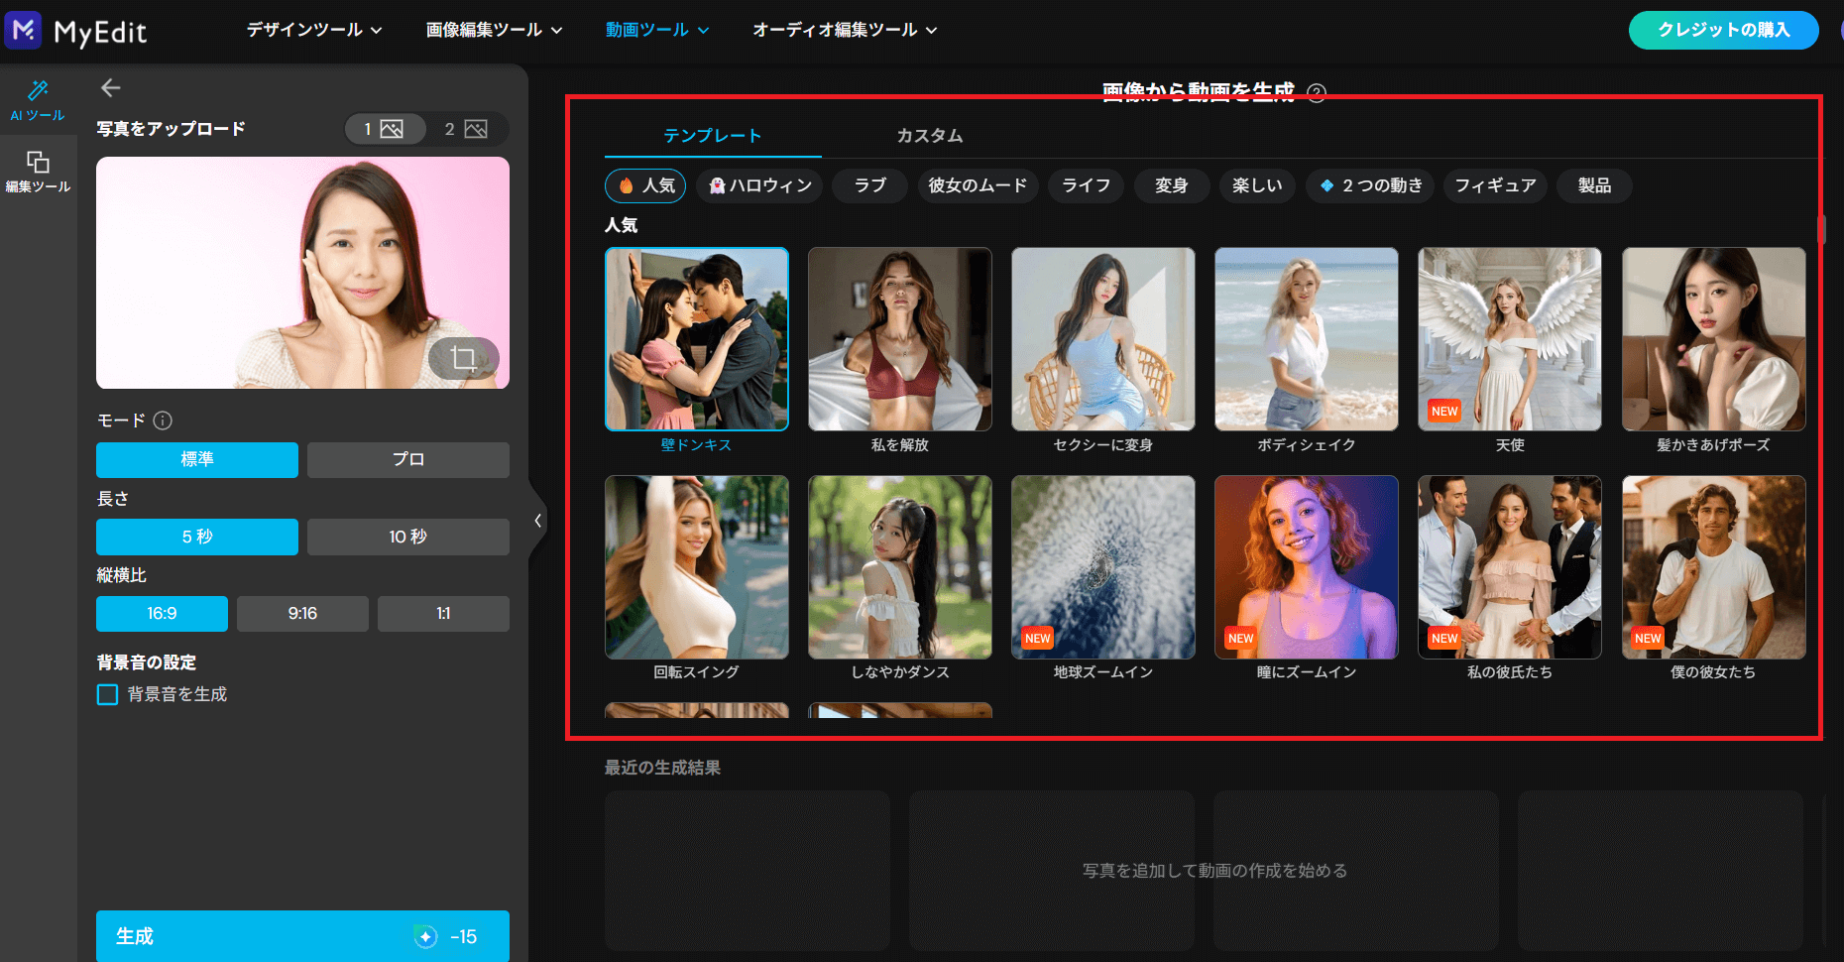Set aspect ratio to 9:16

[x=302, y=614]
